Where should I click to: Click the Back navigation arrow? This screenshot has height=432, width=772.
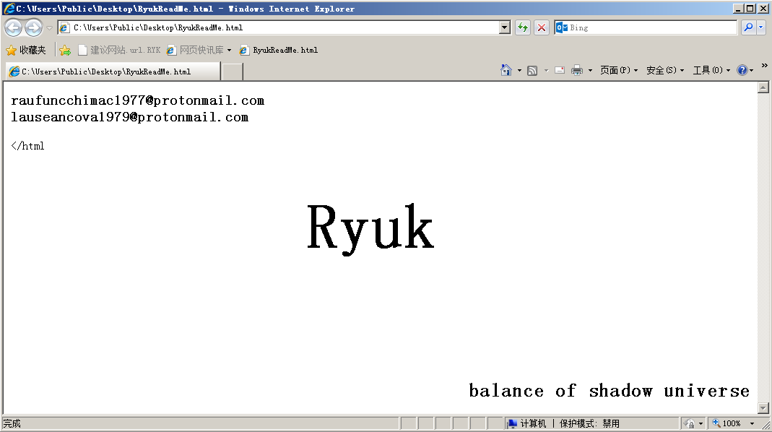13,28
